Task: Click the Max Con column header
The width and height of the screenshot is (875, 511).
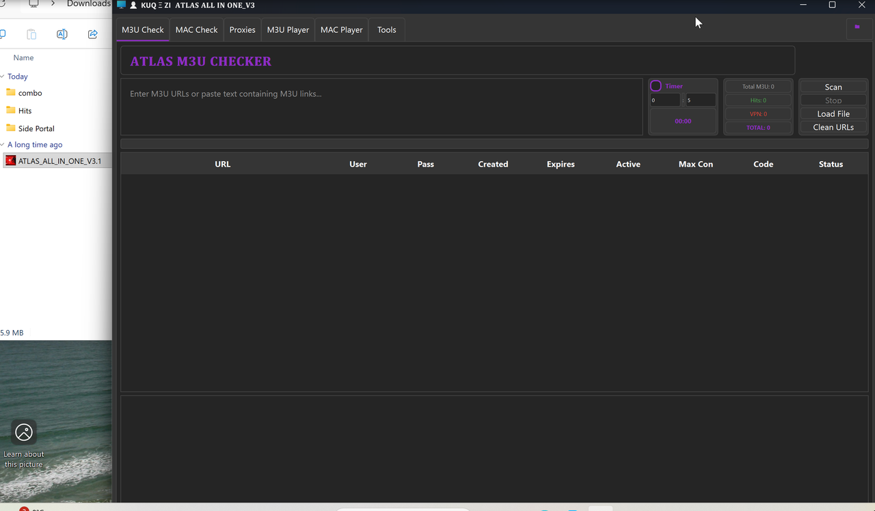Action: pos(696,164)
